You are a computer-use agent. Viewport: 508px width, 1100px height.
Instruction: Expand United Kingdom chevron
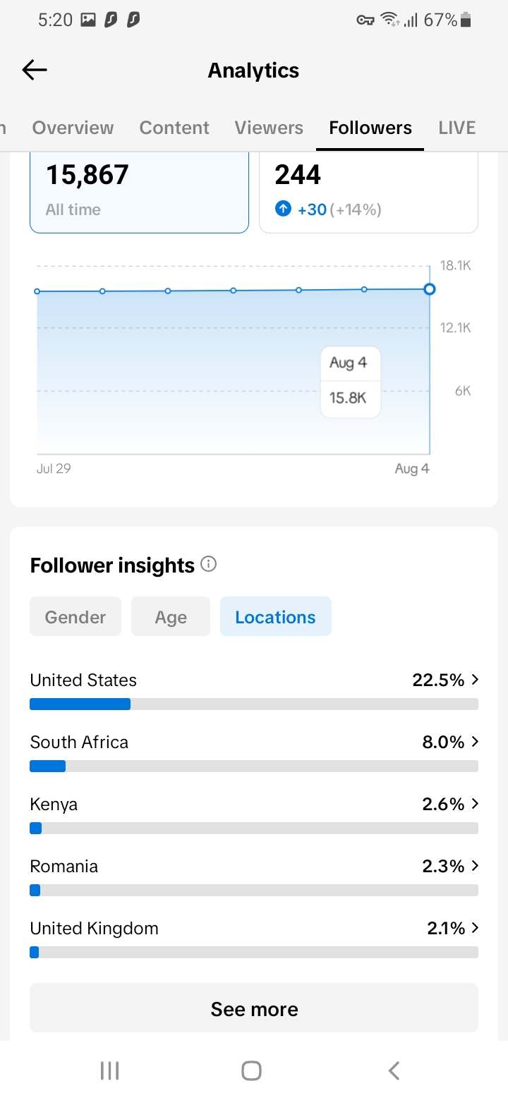(475, 928)
